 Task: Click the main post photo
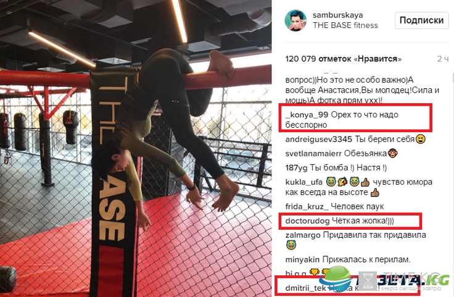pos(136,148)
